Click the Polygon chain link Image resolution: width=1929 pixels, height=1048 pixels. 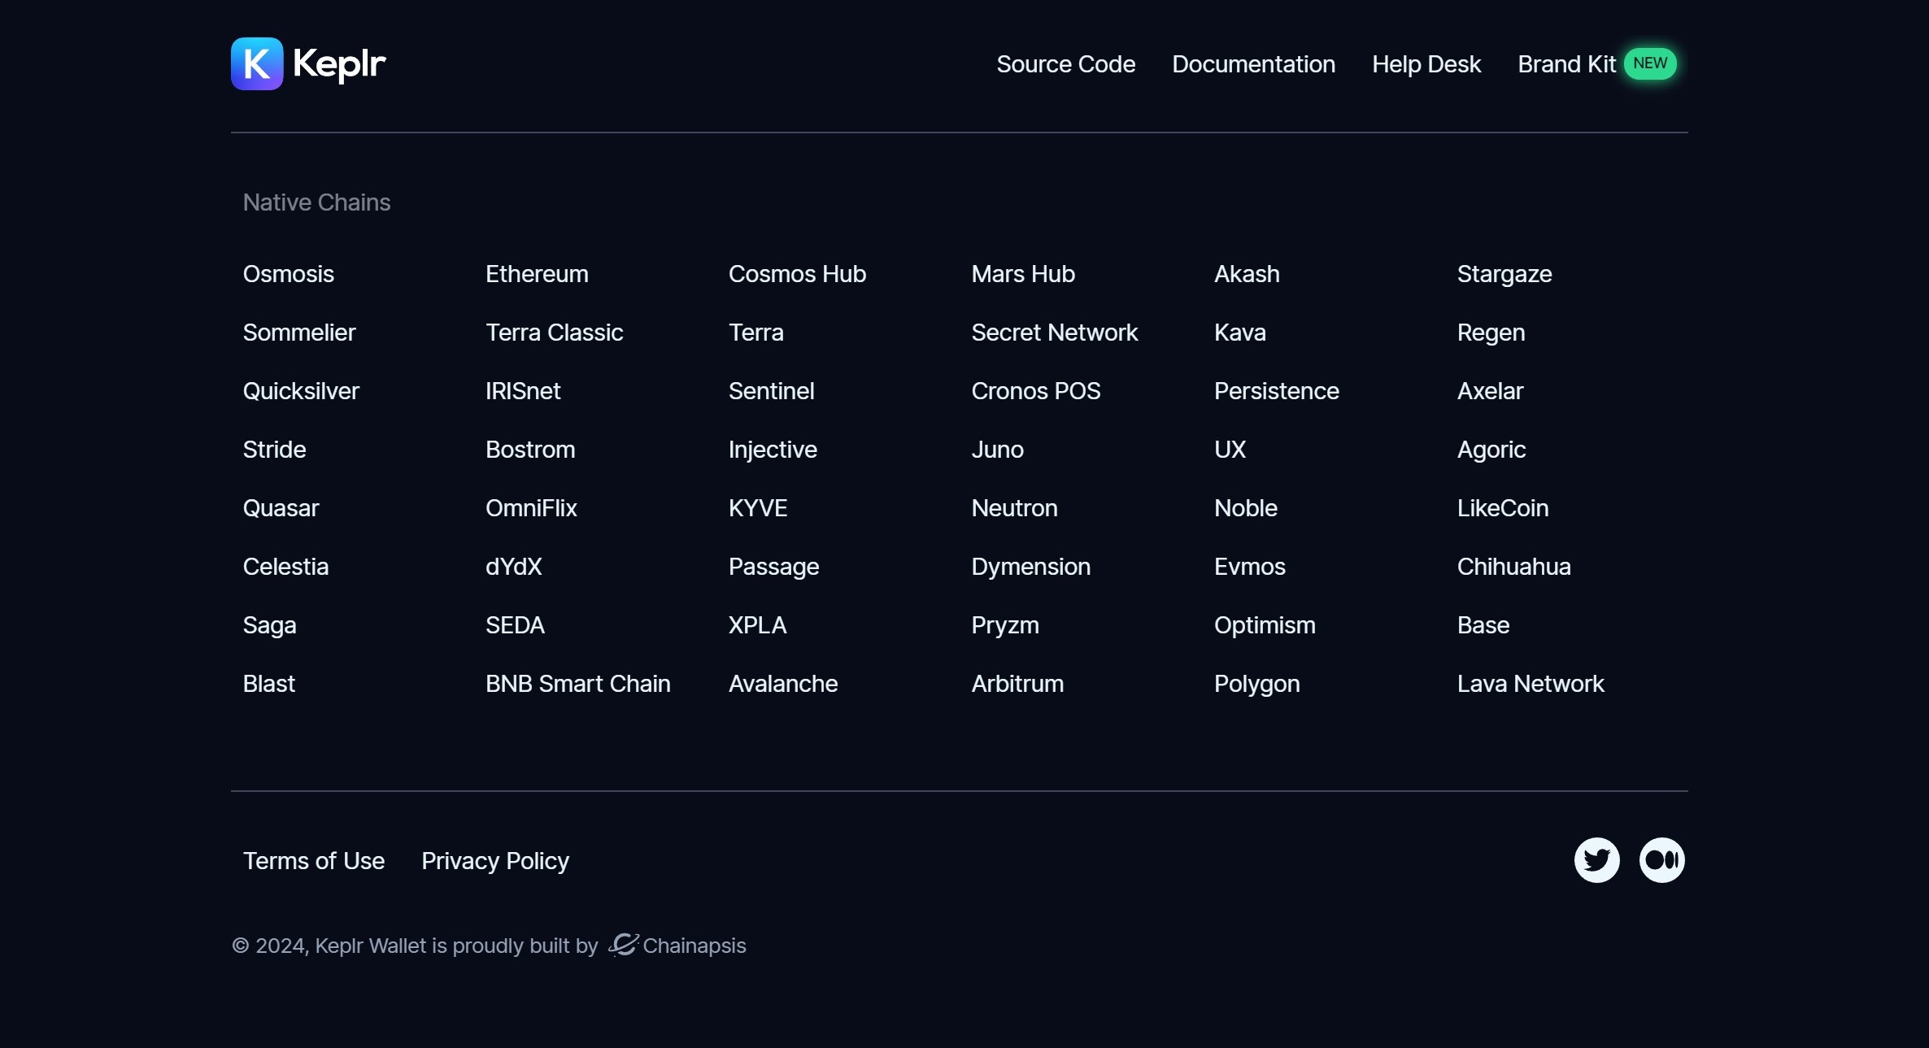1257,684
